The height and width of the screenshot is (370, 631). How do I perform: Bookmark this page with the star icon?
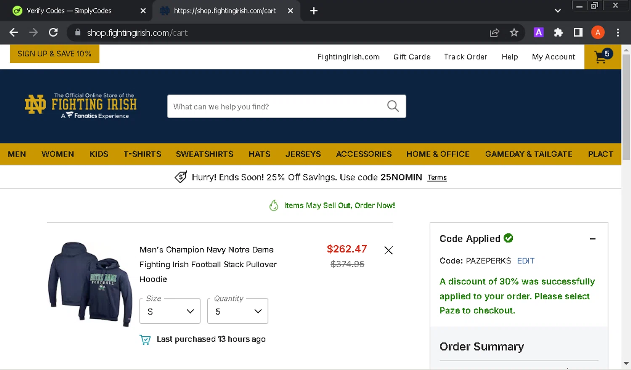[514, 32]
